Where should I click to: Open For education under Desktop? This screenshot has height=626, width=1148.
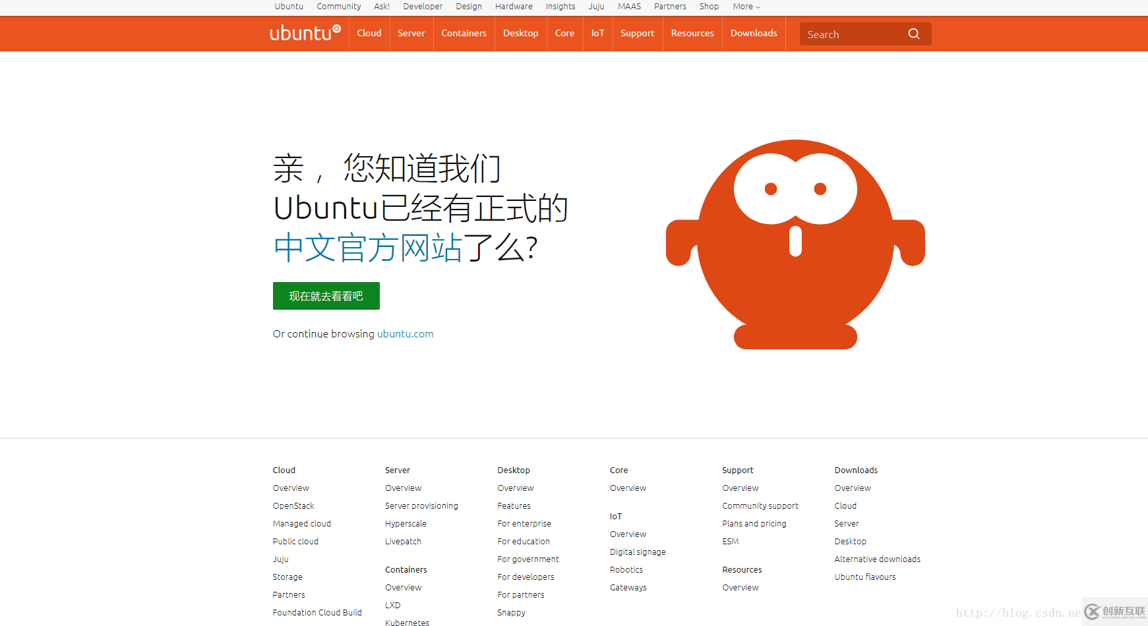[523, 541]
